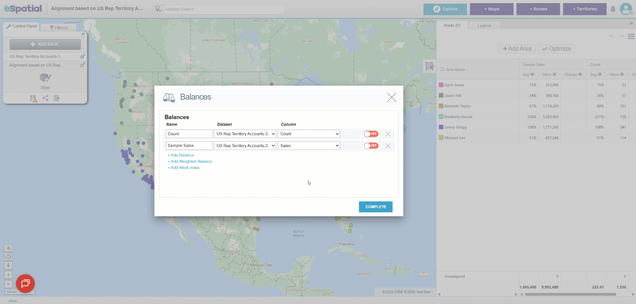Click the ADD DATA button
The image size is (636, 304).
coord(45,44)
